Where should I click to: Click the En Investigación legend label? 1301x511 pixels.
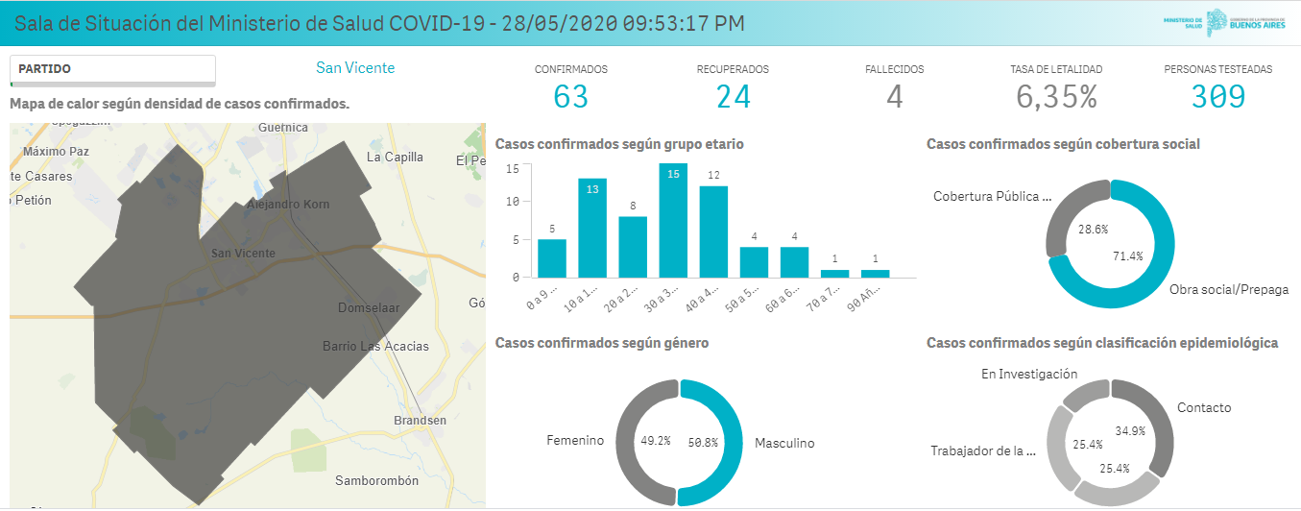click(1028, 374)
